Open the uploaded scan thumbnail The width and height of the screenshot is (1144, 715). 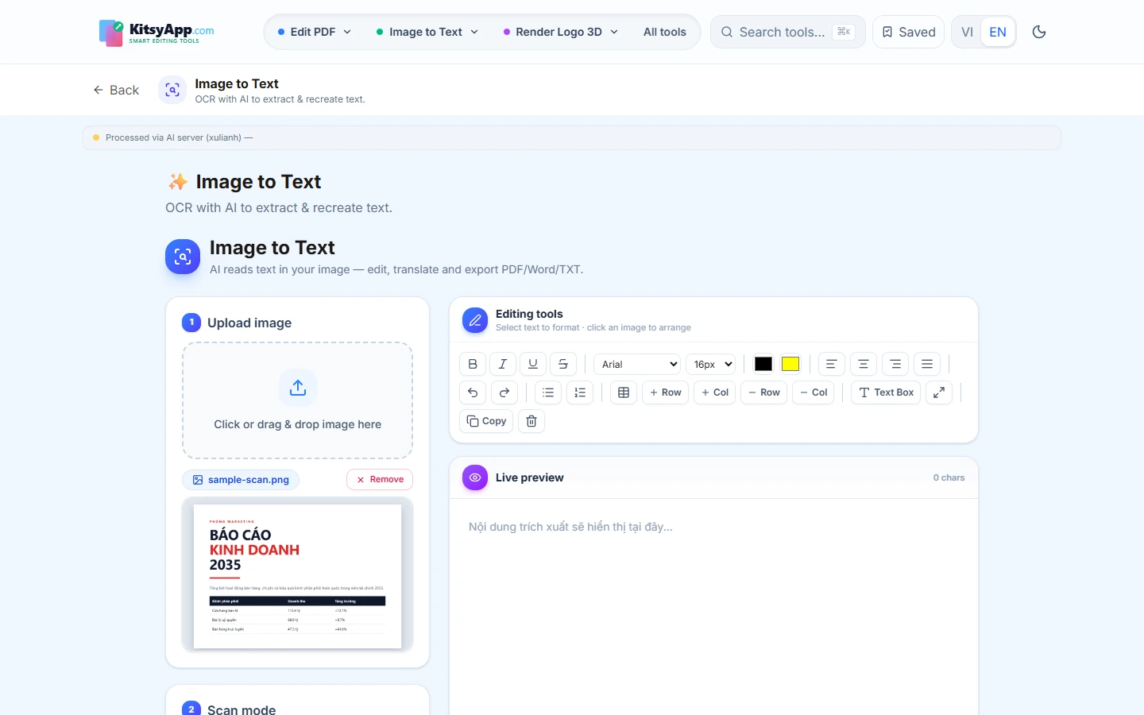pos(298,575)
